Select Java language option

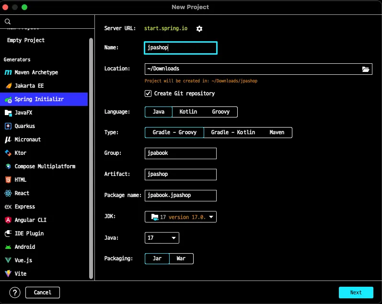click(158, 112)
